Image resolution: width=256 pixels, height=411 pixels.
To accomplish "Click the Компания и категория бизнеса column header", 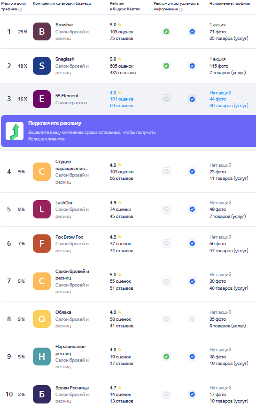I will point(62,3).
